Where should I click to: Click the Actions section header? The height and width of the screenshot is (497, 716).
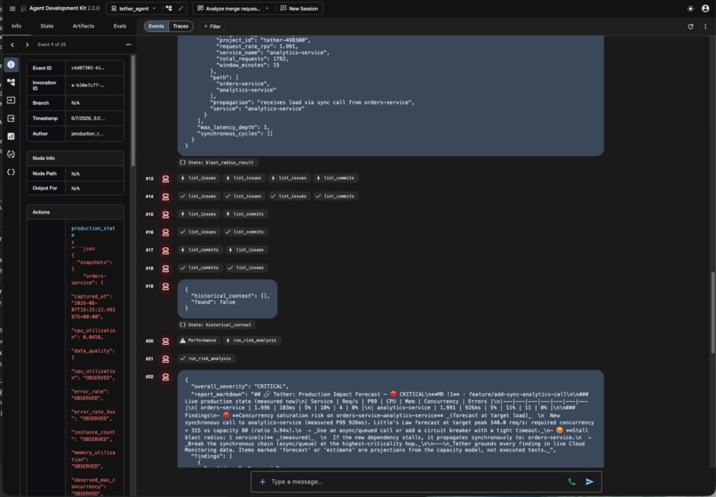(75, 212)
